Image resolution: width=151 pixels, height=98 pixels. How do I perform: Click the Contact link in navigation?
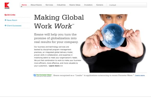[x=113, y=5]
